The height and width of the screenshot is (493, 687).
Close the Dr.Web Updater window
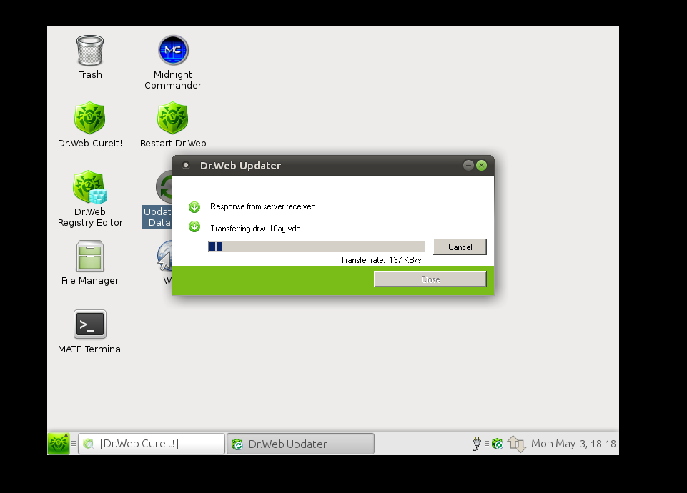(482, 165)
